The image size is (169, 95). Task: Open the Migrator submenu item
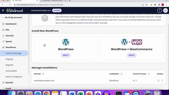tap(10, 65)
